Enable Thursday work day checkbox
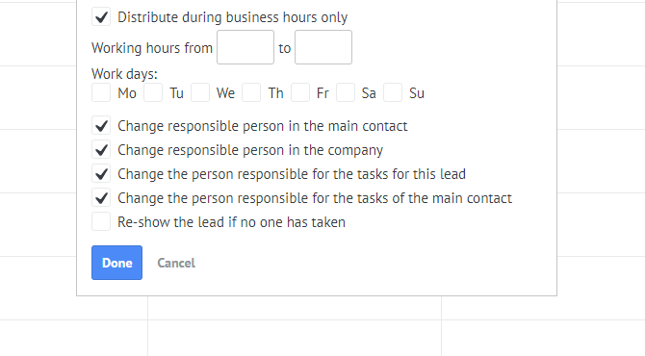 [x=251, y=92]
